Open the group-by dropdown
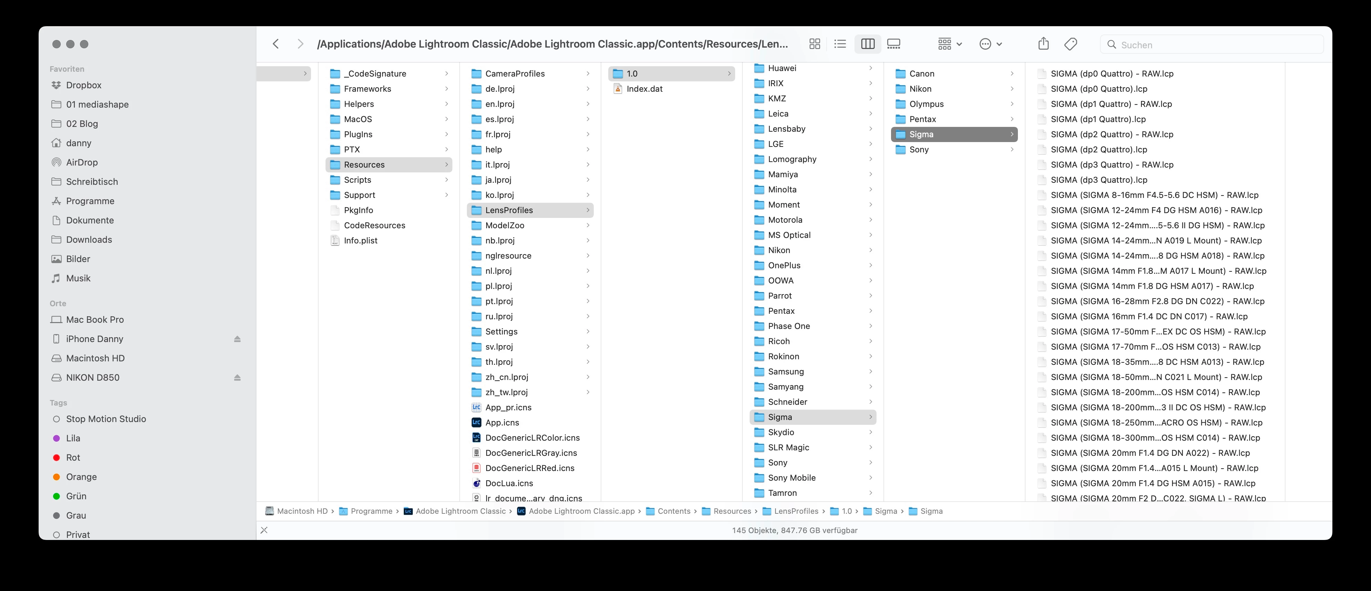 coord(950,44)
